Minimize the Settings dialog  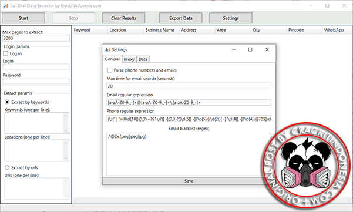click(234, 49)
